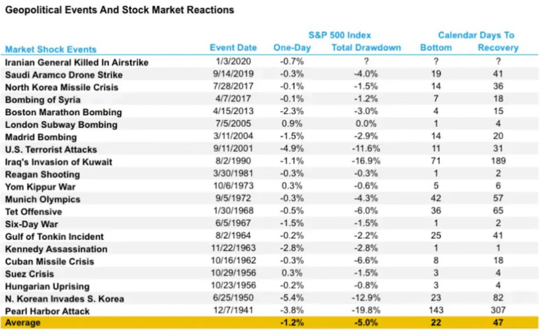The height and width of the screenshot is (334, 540).
Task: Select the -19.8% total drawdown value
Action: (x=366, y=311)
